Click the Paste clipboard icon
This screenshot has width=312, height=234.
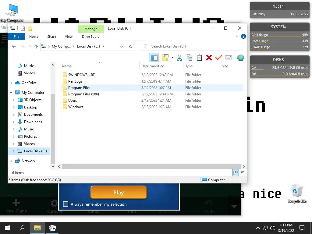click(199, 58)
